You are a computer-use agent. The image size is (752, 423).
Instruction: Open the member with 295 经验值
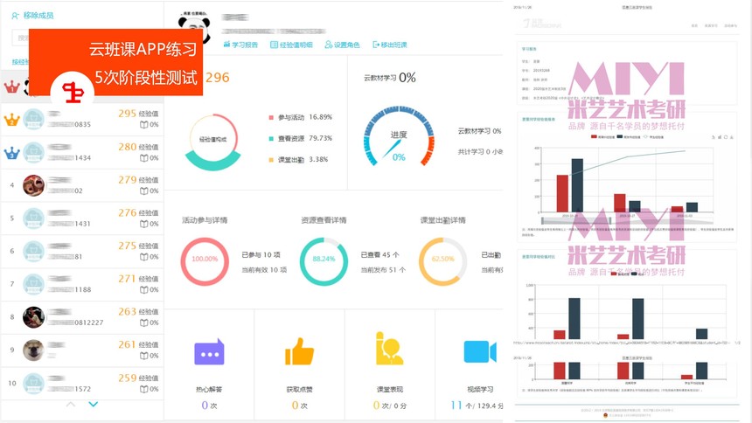click(82, 119)
